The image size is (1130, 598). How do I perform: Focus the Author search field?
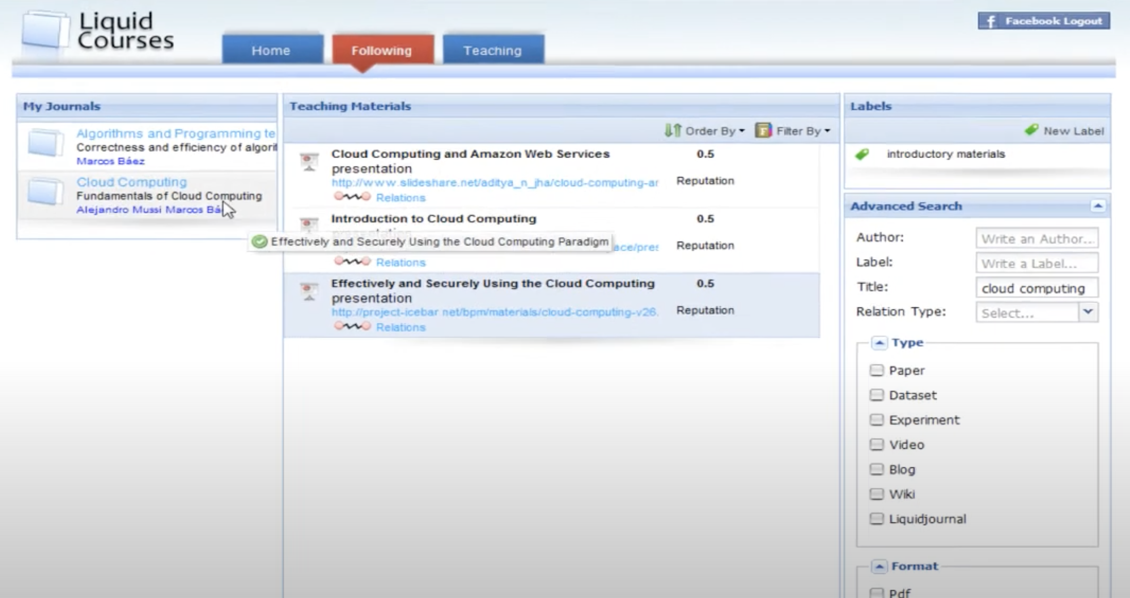(x=1038, y=238)
